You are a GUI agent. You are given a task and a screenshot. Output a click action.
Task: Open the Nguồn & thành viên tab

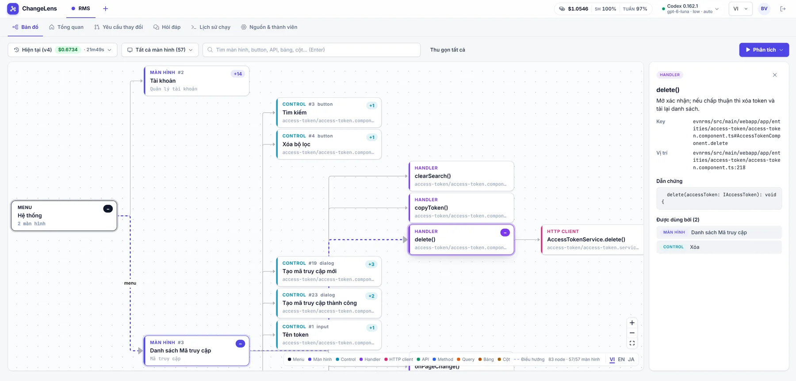269,27
